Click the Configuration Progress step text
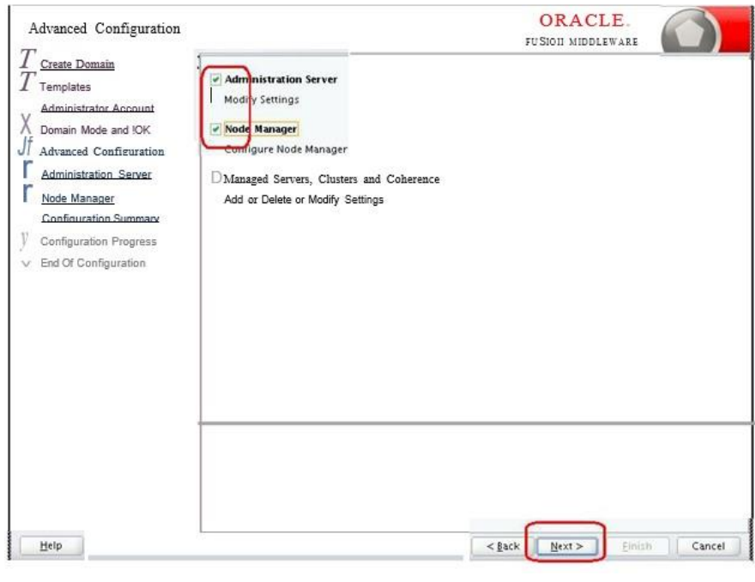Viewport: 755px width, 582px height. tap(98, 242)
